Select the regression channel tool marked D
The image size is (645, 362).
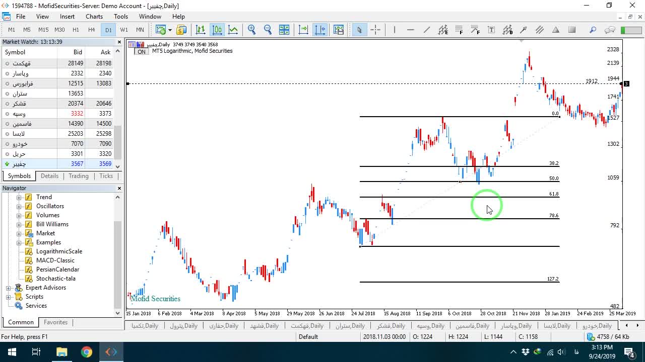(507, 30)
